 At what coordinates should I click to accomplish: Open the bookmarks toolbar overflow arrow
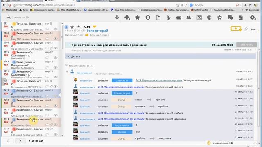[x=242, y=10]
